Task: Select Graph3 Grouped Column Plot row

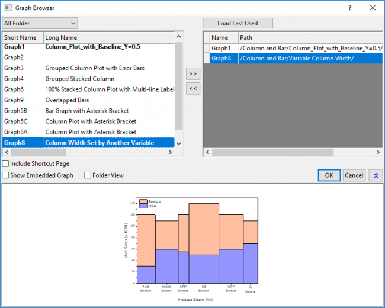Action: click(x=89, y=68)
